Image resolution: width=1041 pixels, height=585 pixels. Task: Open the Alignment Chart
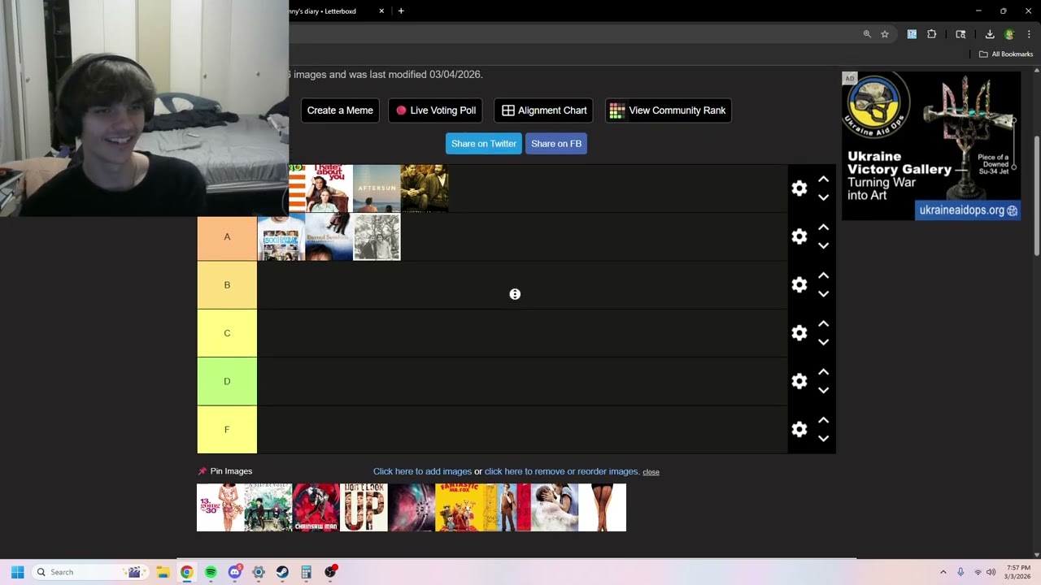pos(543,110)
